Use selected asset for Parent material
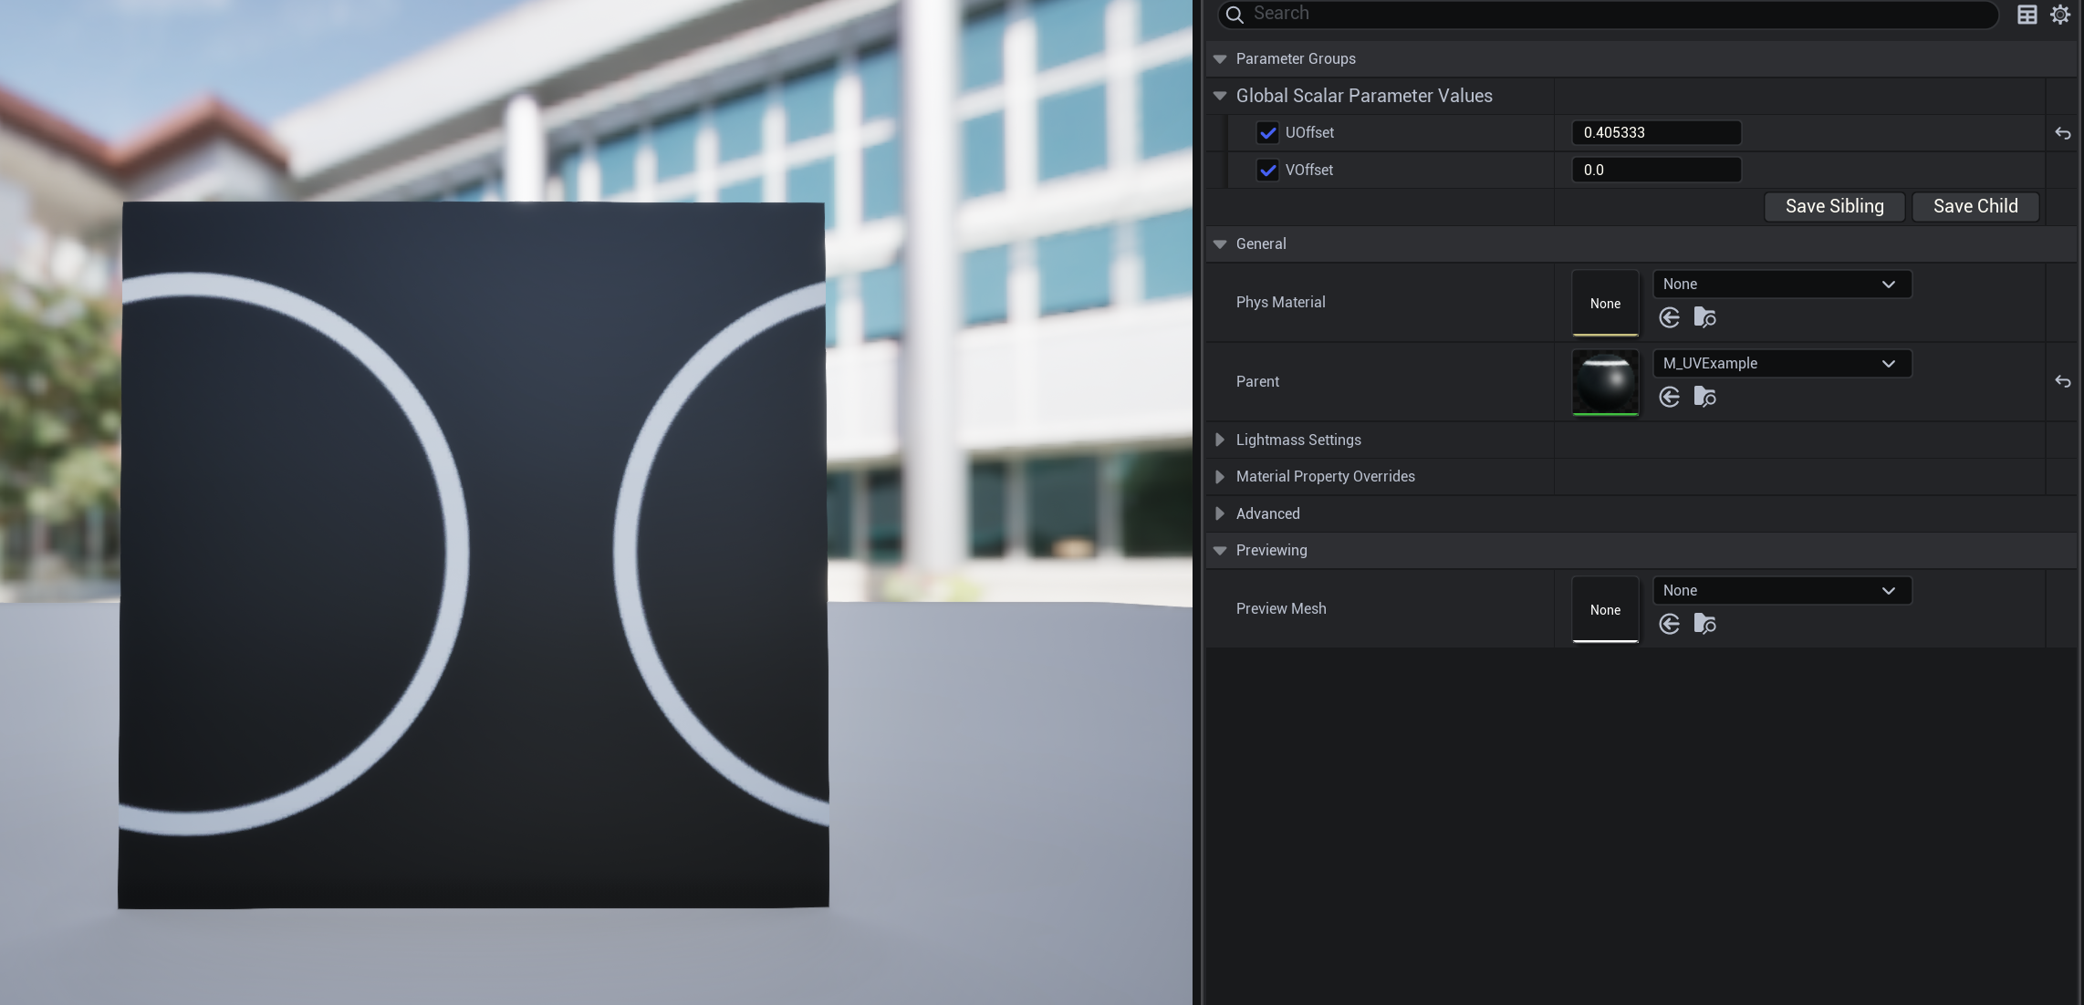 tap(1669, 397)
